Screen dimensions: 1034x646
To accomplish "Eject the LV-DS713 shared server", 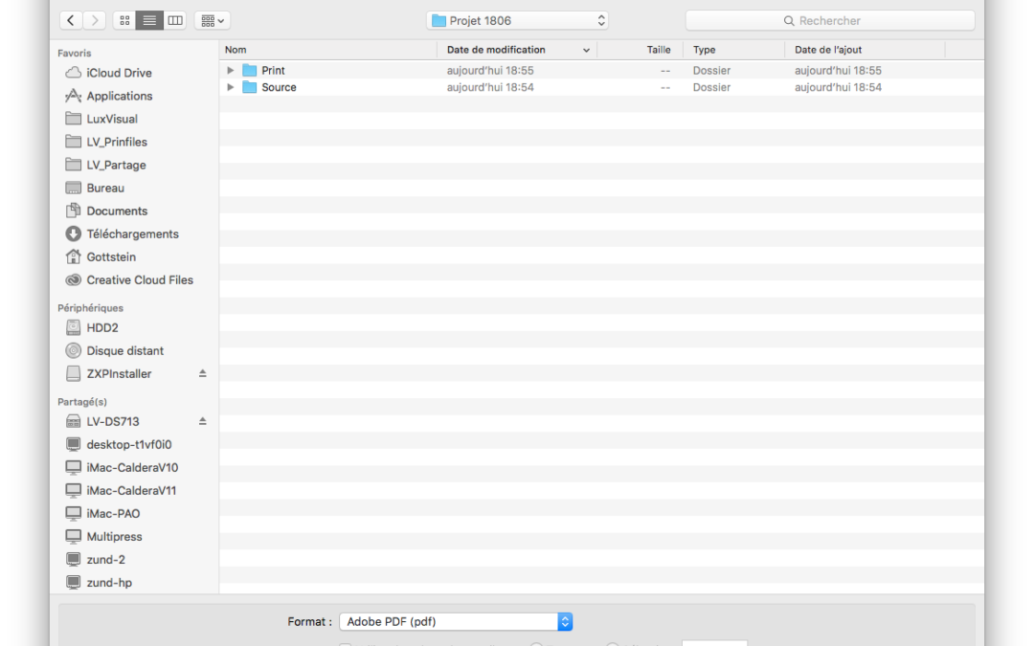I will click(202, 421).
